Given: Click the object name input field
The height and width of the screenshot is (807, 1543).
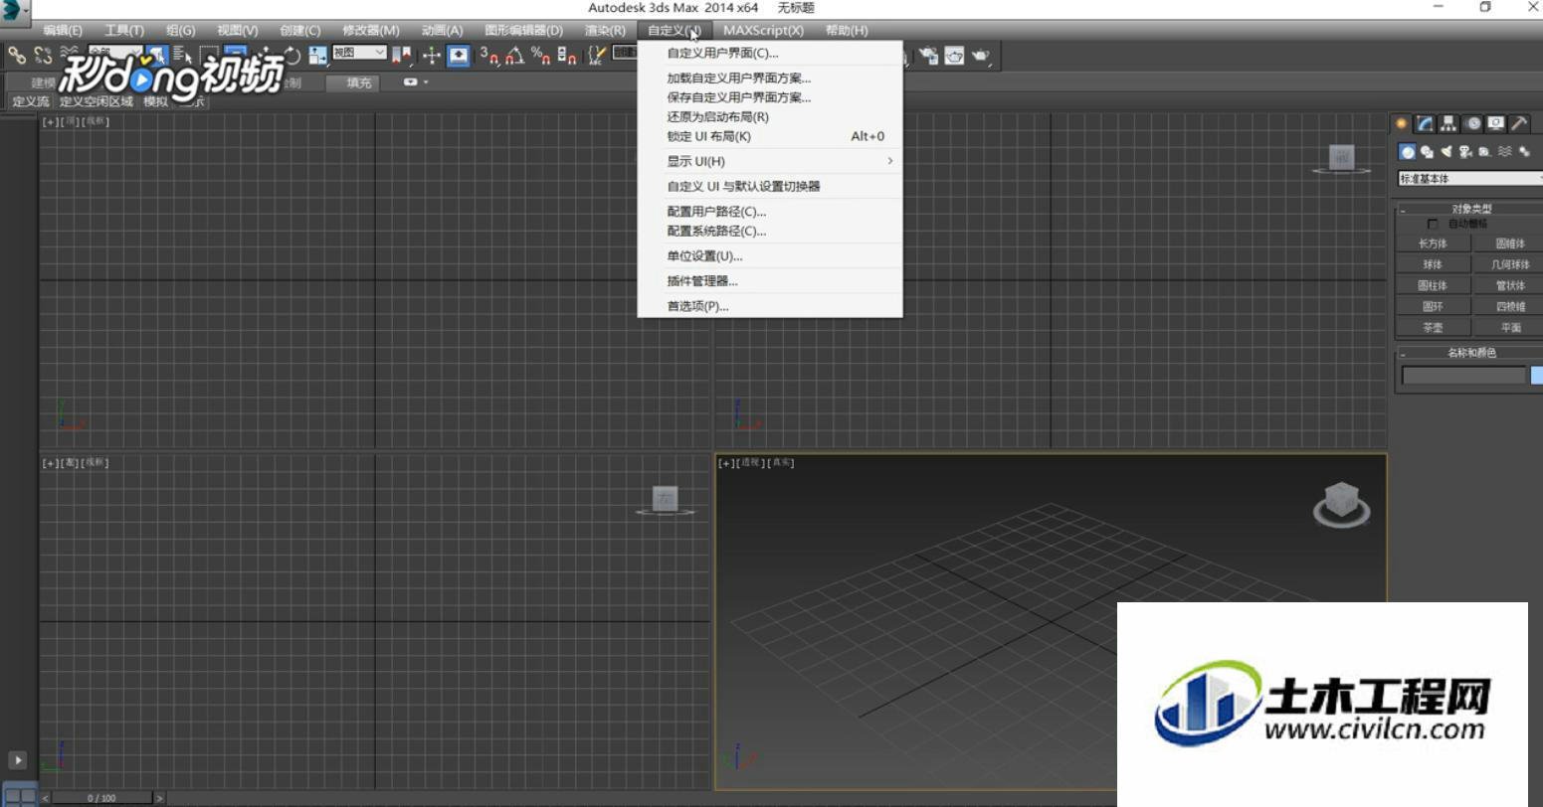Looking at the screenshot, I should tap(1463, 375).
